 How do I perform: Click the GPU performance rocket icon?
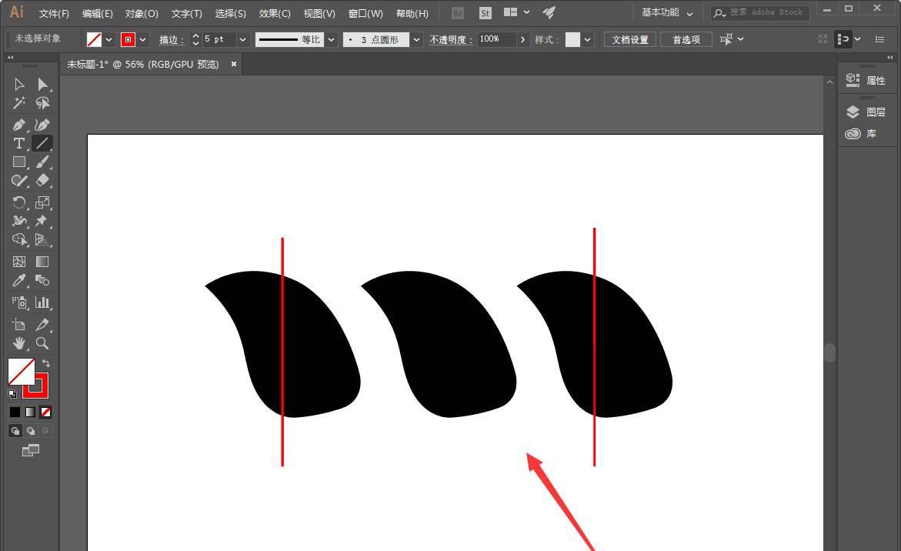549,12
